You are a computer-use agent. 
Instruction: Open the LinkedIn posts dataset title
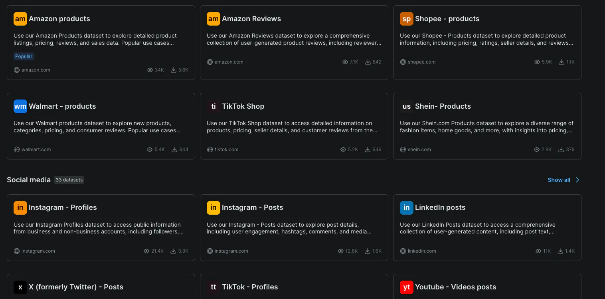pyautogui.click(x=440, y=207)
